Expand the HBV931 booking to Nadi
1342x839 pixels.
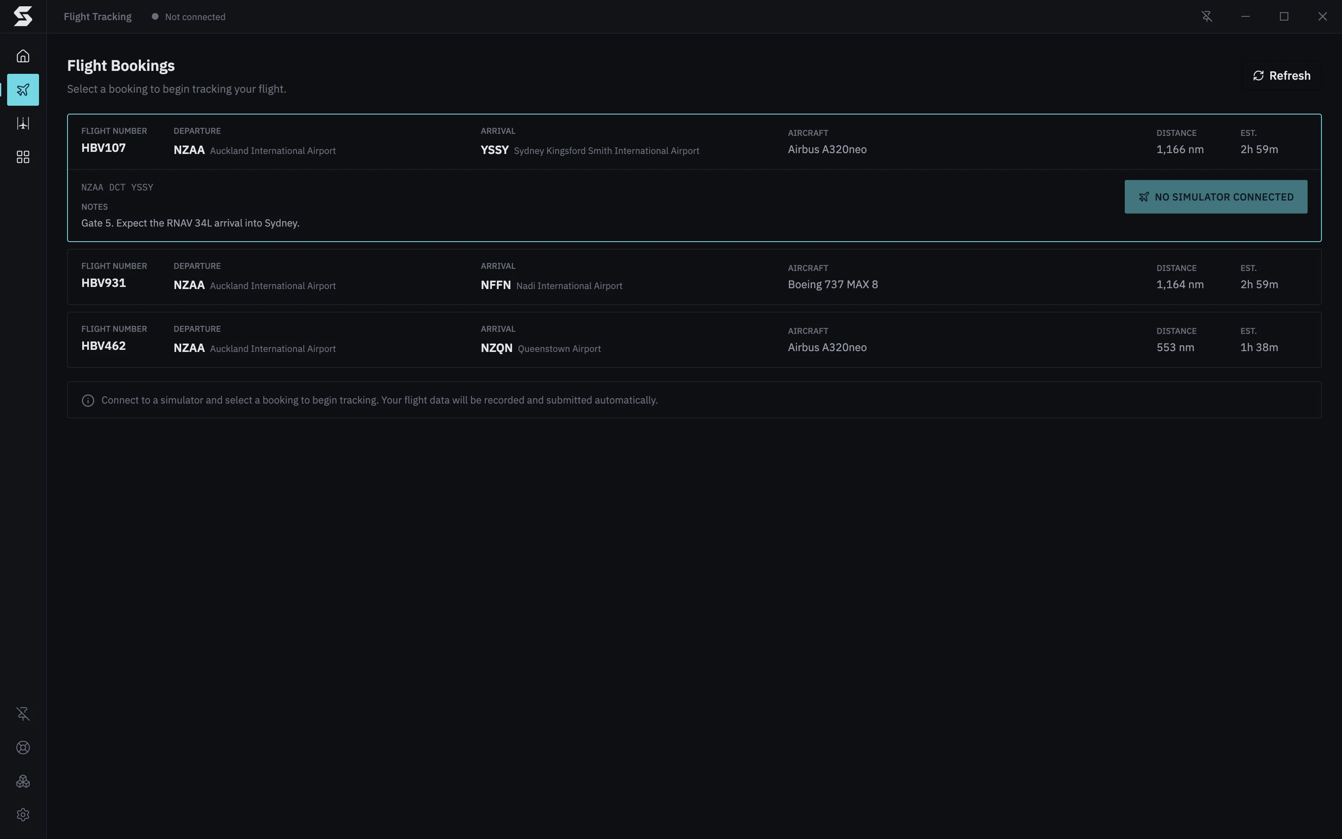click(x=694, y=277)
